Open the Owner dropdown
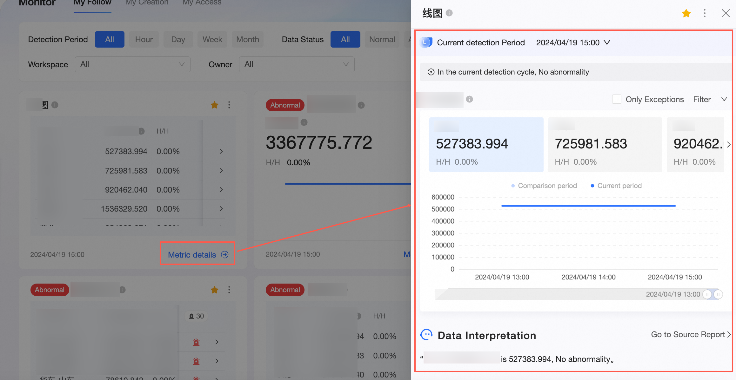The height and width of the screenshot is (380, 736). (297, 64)
